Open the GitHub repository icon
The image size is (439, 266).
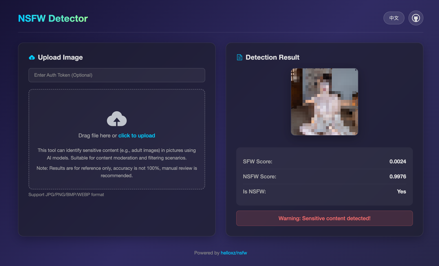tap(416, 18)
